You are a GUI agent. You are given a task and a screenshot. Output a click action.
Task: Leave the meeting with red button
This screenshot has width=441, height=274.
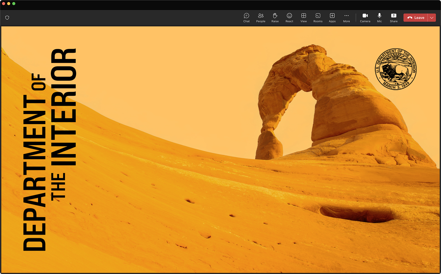coord(415,18)
